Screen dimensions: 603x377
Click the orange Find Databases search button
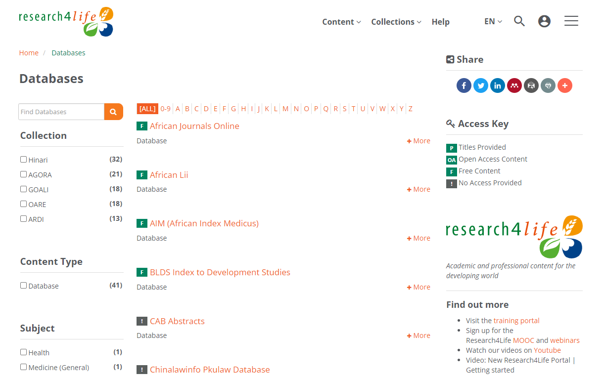tap(114, 112)
